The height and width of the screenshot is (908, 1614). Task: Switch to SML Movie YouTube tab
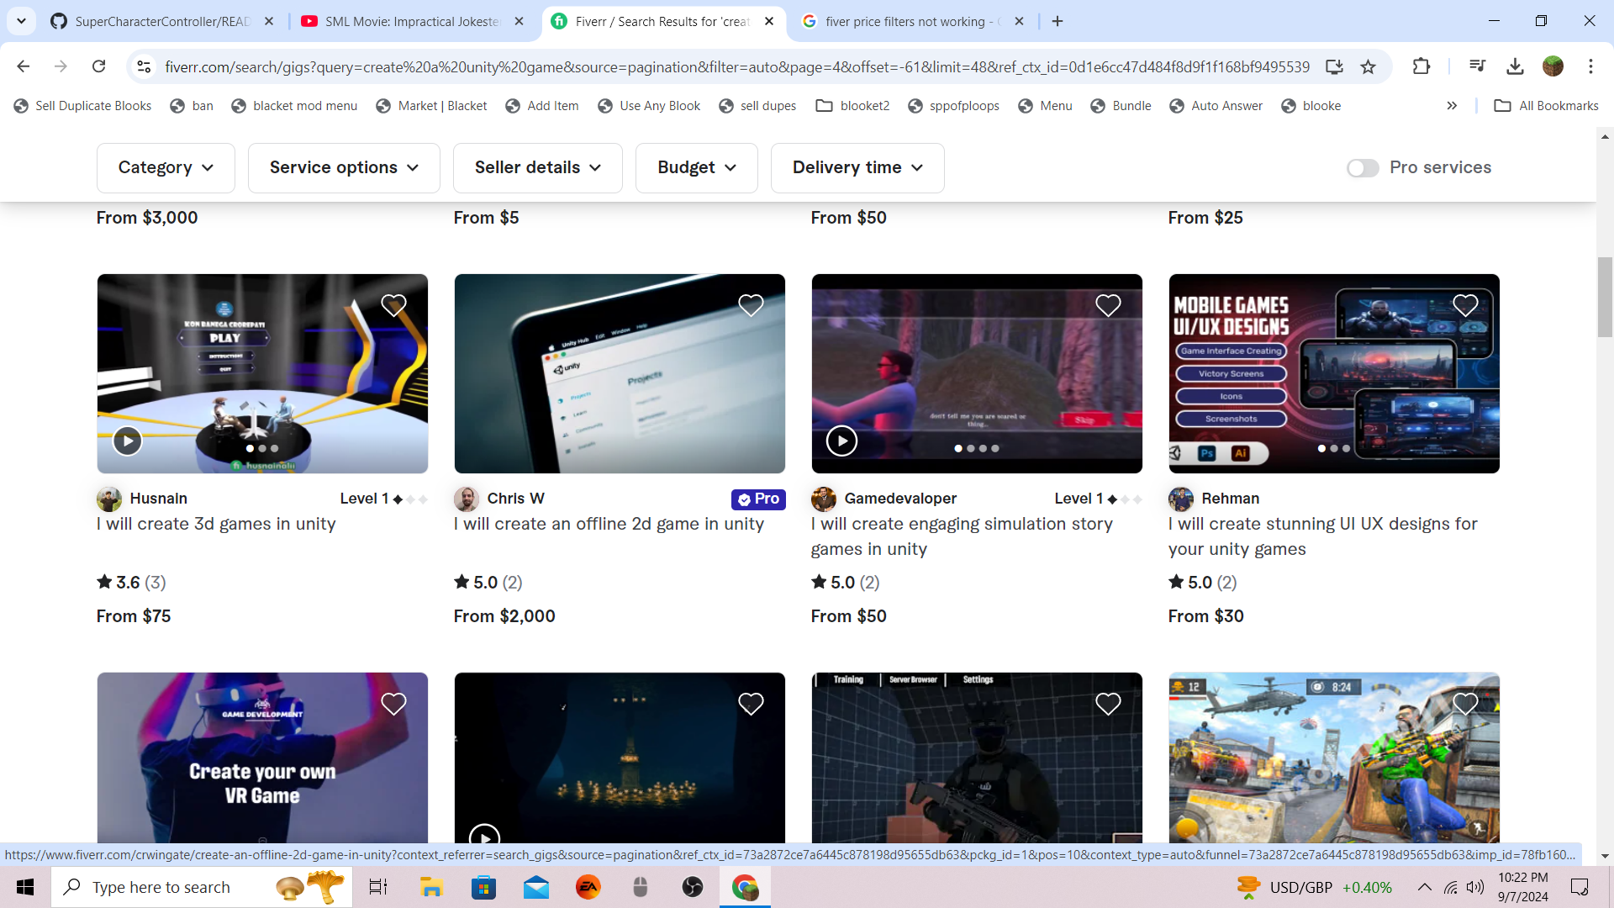pyautogui.click(x=412, y=21)
